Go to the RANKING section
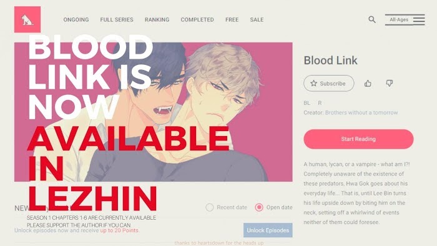 click(x=157, y=20)
